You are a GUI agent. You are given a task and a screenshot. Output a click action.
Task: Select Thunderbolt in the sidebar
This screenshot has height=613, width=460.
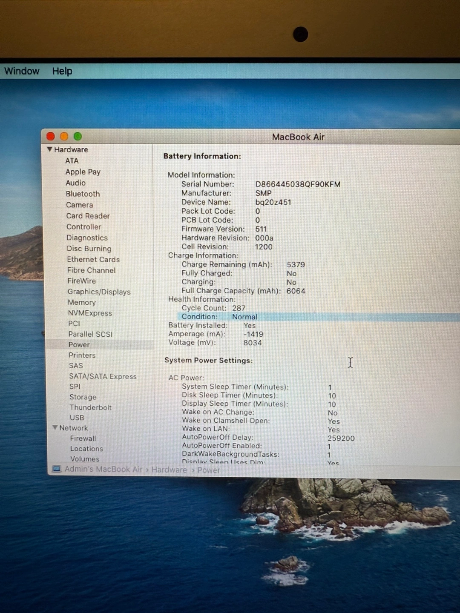point(91,407)
